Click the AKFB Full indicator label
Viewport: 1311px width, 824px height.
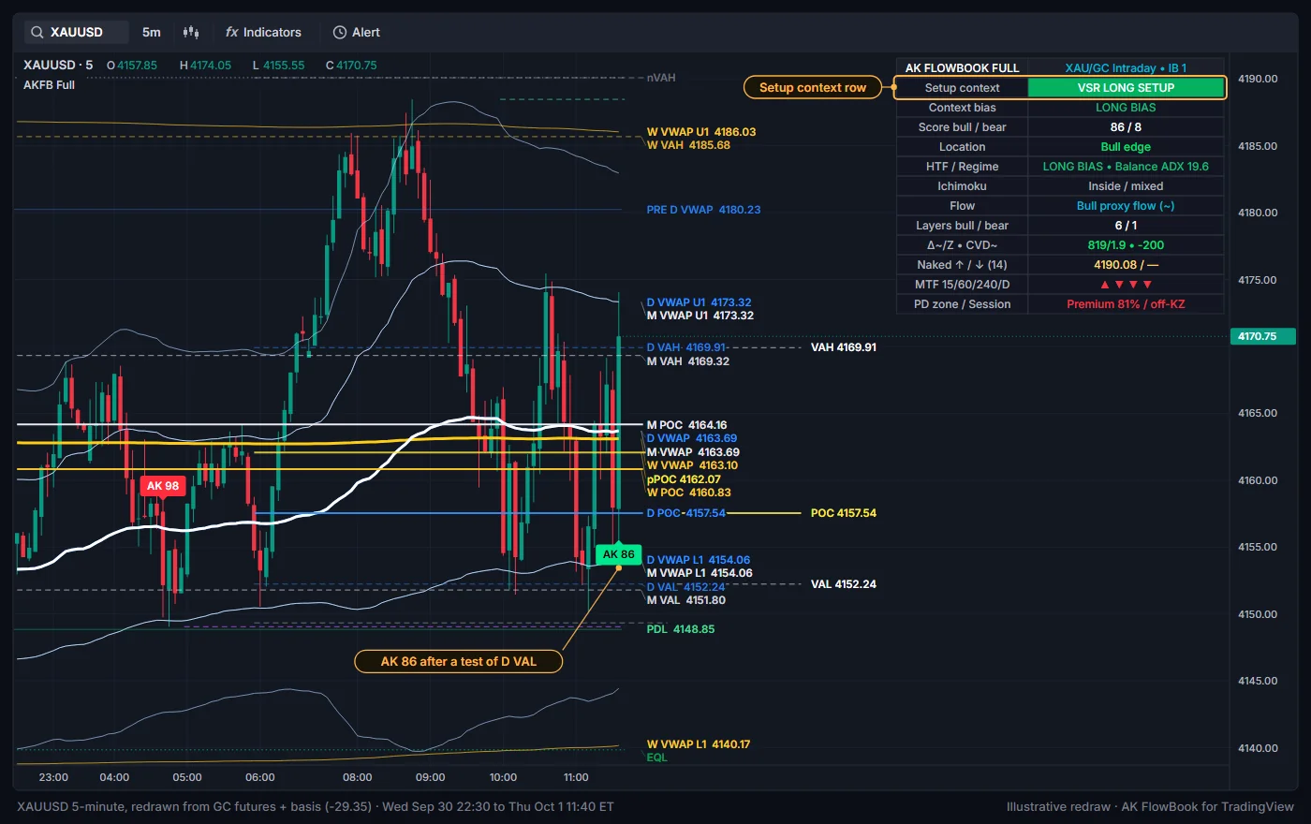pyautogui.click(x=49, y=85)
